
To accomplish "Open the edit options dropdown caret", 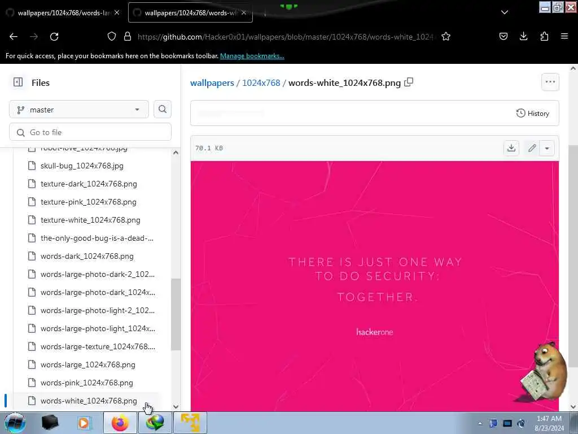I will pos(547,148).
